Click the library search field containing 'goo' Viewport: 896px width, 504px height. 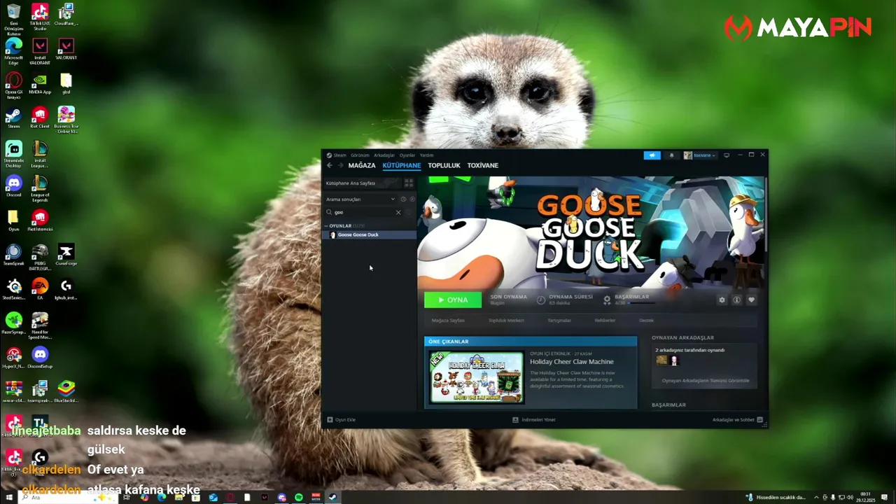(362, 212)
